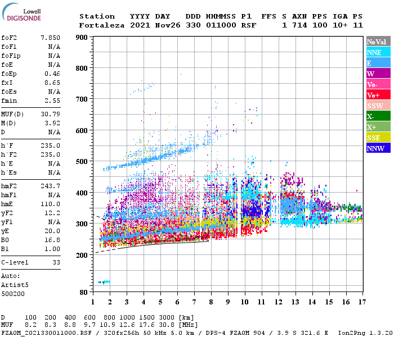Click the 8 MHz x-axis label
Image resolution: width=394 pixels, height=337 pixels.
(211, 302)
